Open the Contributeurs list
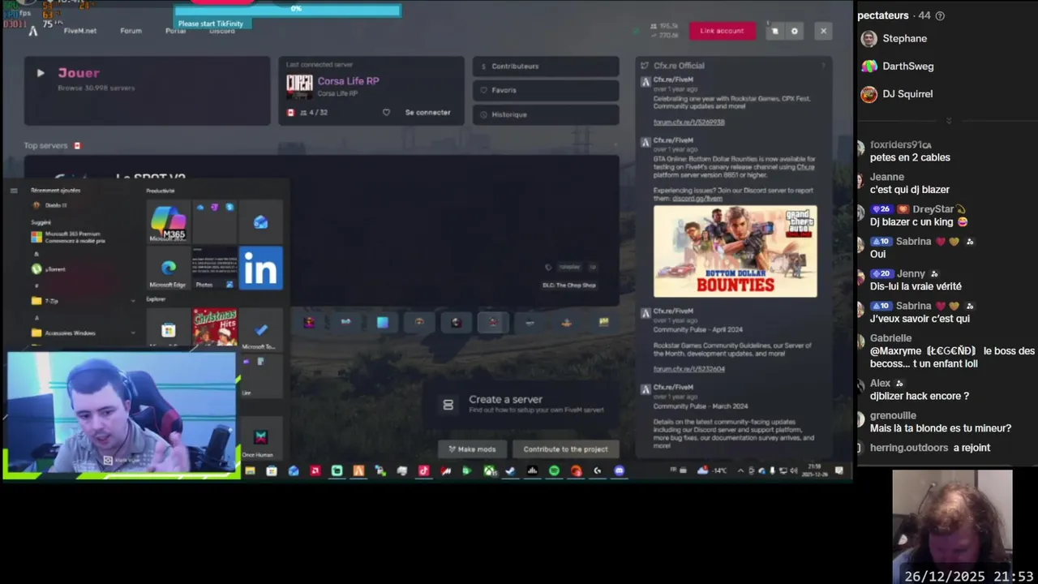Screen dimensions: 1038x584 (x=546, y=67)
